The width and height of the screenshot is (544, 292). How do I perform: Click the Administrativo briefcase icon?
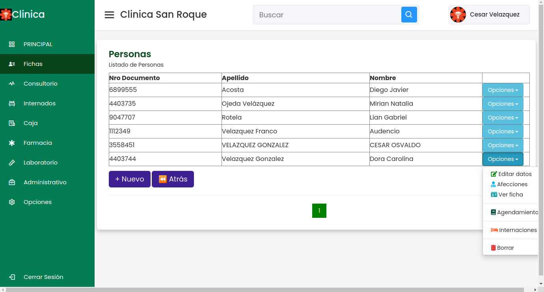coord(12,182)
